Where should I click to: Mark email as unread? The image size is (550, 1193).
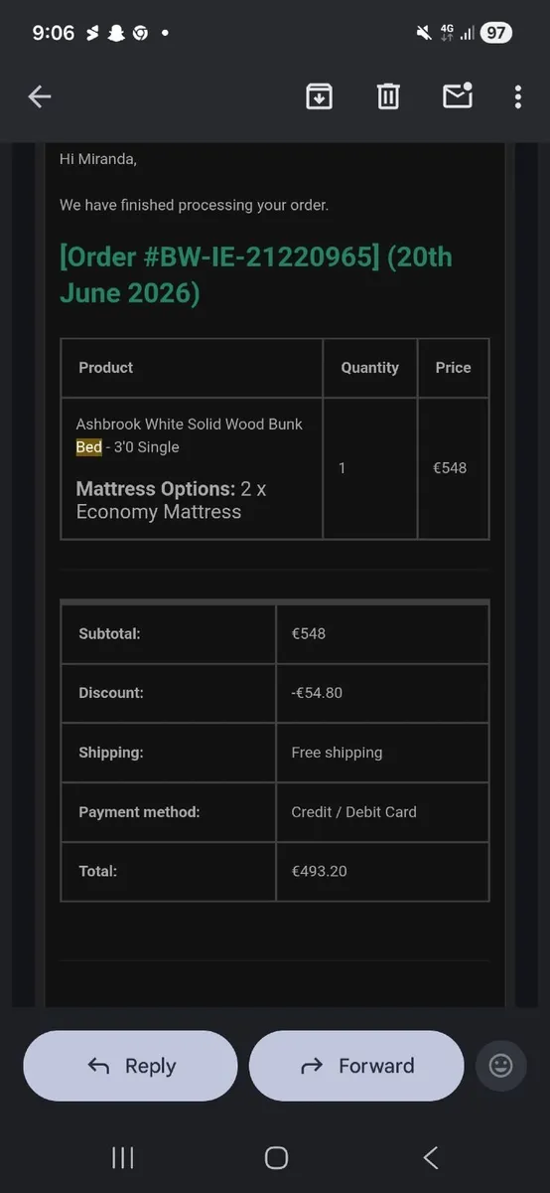(x=457, y=95)
